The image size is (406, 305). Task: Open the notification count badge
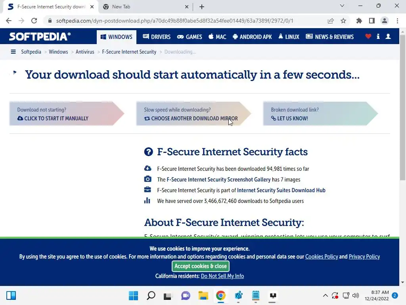395,295
